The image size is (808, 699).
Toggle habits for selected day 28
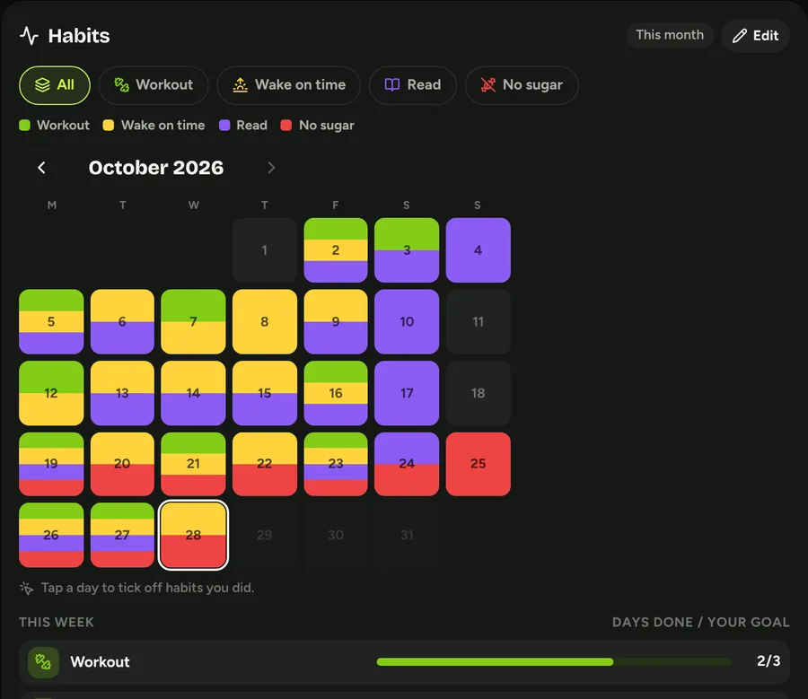(193, 535)
